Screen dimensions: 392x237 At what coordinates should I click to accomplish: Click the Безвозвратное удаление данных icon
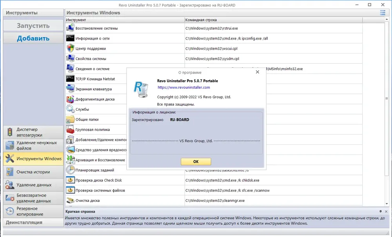[x=10, y=198]
